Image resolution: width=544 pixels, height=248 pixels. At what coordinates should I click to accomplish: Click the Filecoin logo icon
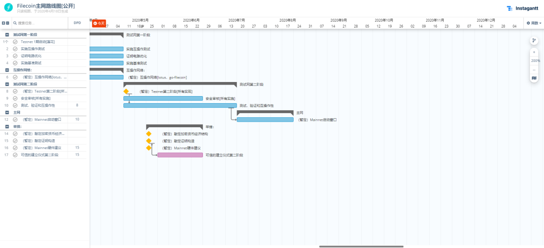[9, 8]
